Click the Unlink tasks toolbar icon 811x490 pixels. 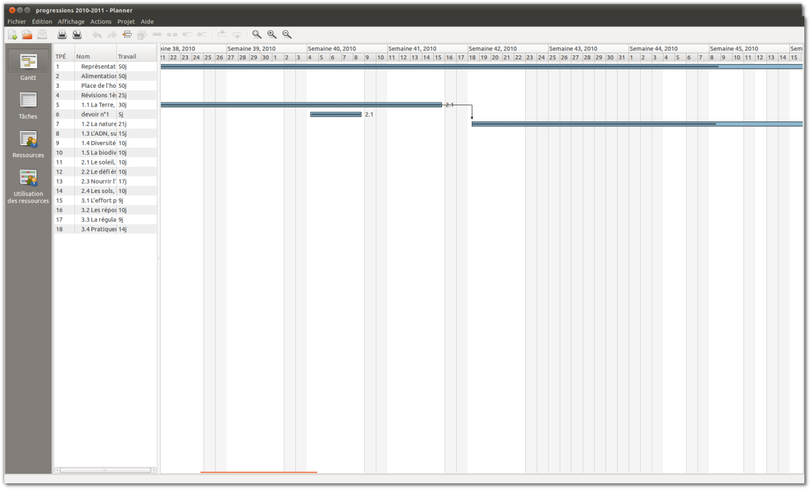coord(172,34)
